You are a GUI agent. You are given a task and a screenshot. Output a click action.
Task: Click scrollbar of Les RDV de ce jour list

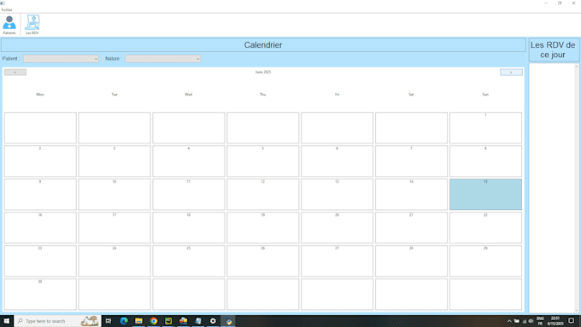[x=576, y=188]
